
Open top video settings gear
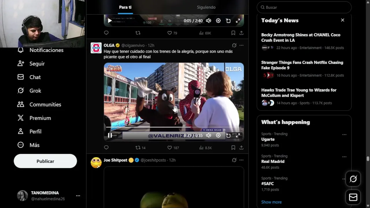click(x=218, y=21)
